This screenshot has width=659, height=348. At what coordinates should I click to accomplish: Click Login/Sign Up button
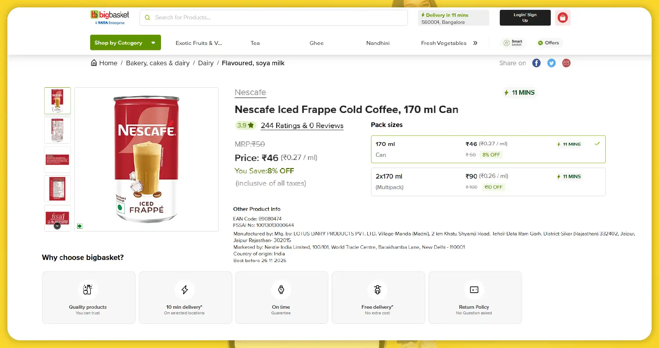(x=525, y=18)
